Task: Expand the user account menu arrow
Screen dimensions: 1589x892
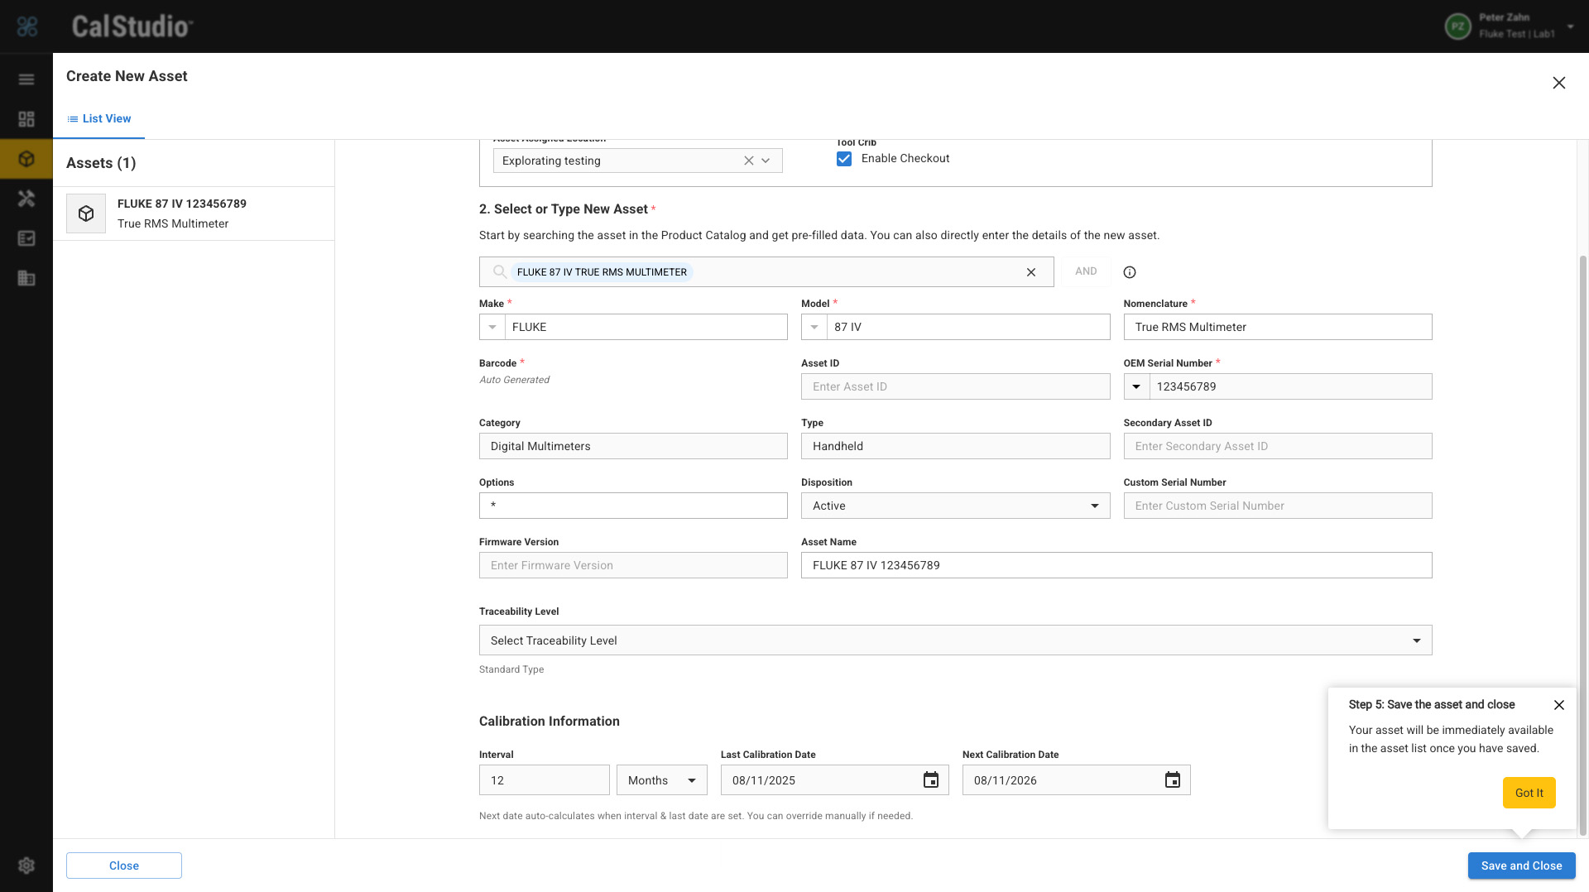Action: point(1570,26)
